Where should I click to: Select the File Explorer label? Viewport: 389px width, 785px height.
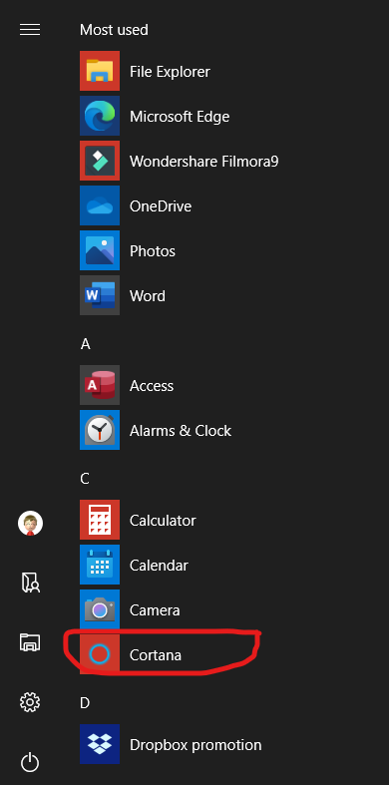click(170, 72)
